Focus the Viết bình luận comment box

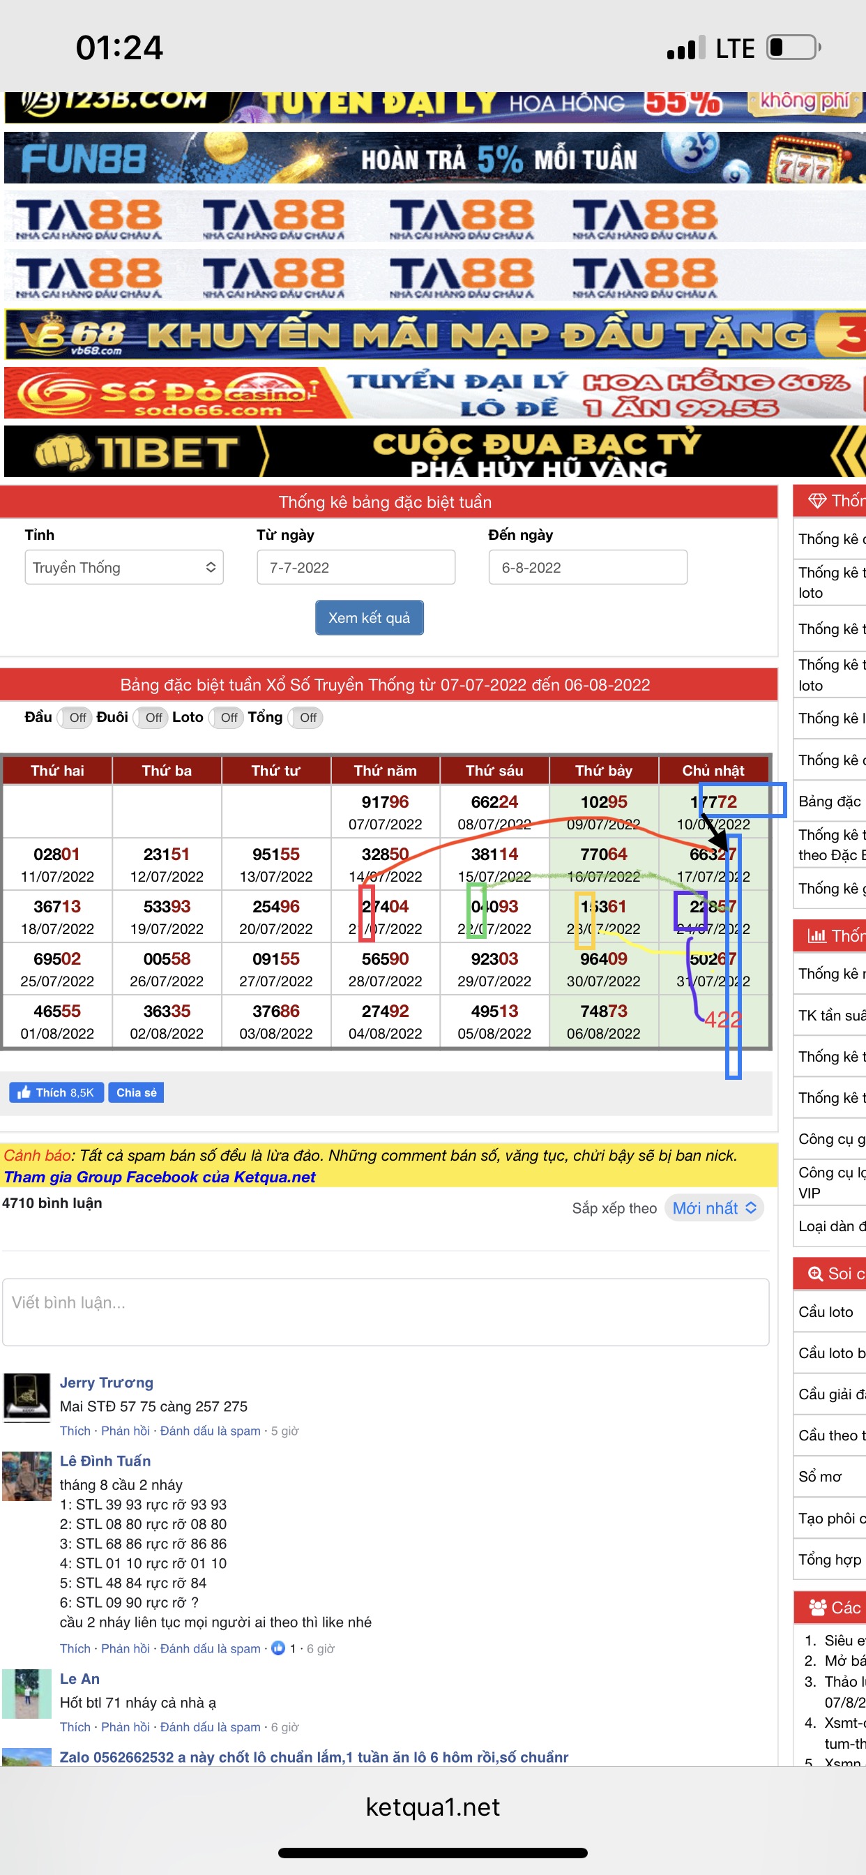coord(386,1311)
